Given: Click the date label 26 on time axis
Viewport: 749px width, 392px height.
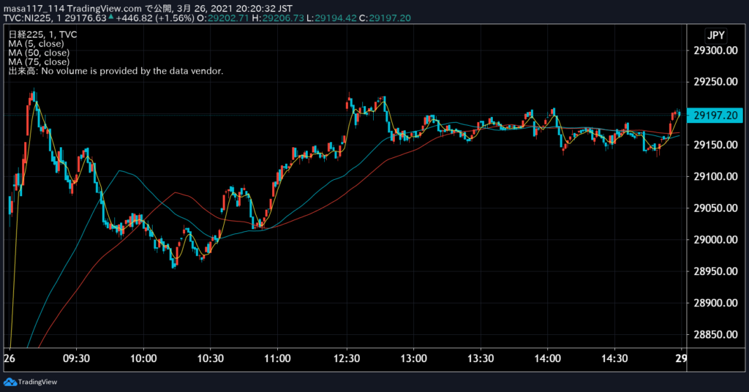Looking at the screenshot, I should tap(9, 358).
